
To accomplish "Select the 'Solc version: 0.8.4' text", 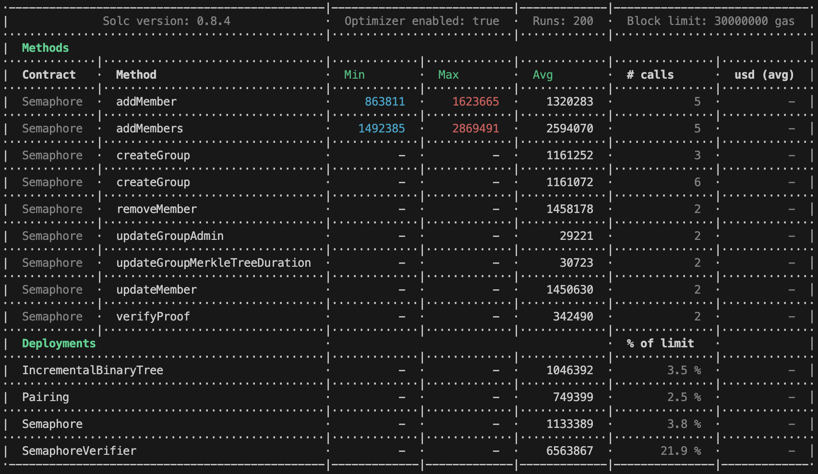I will tap(167, 21).
